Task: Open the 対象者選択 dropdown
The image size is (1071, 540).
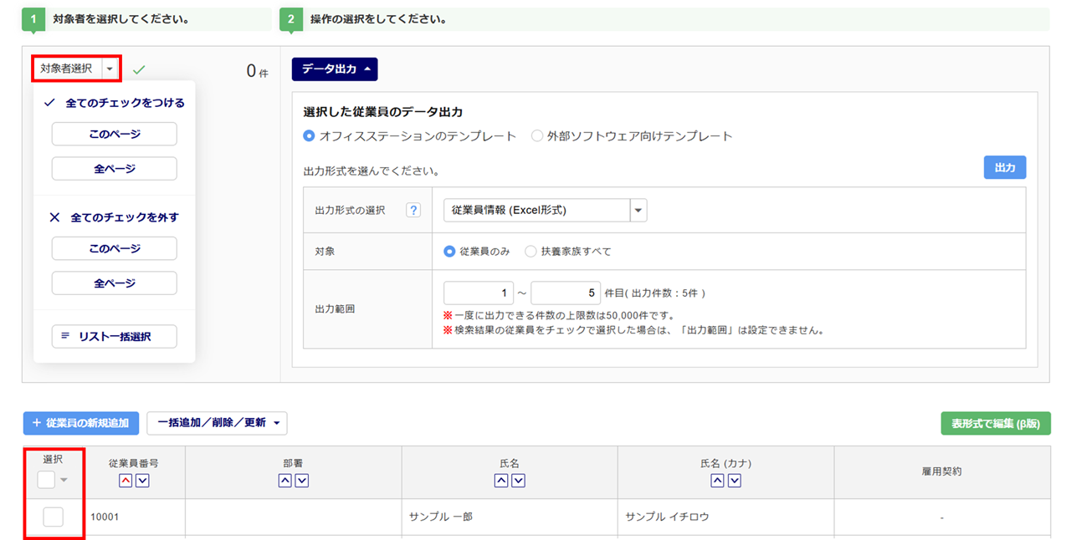Action: point(77,69)
